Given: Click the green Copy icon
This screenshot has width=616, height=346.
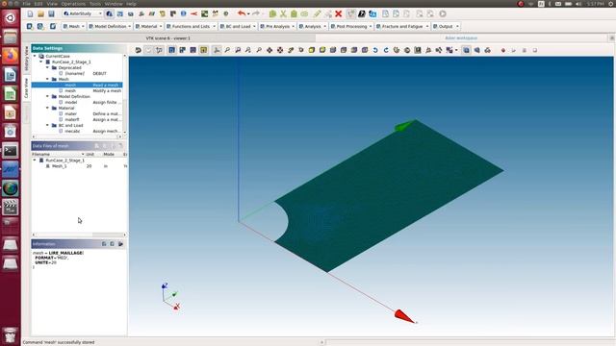Looking at the screenshot, I should click(x=272, y=13).
